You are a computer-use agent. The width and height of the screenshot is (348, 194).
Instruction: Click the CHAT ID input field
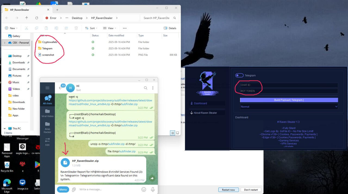(x=289, y=85)
